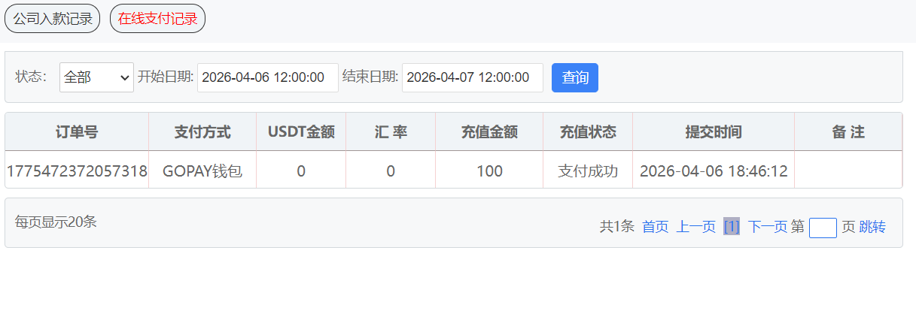The width and height of the screenshot is (916, 314).
Task: Click the 充值金额 column header
Action: point(489,132)
